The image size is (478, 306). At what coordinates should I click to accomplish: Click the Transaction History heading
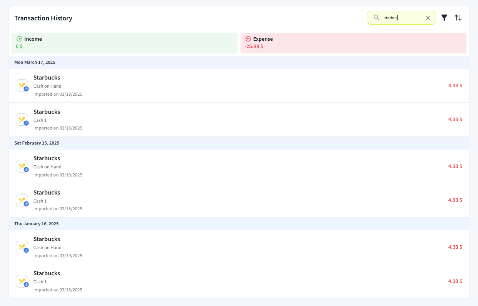(43, 18)
